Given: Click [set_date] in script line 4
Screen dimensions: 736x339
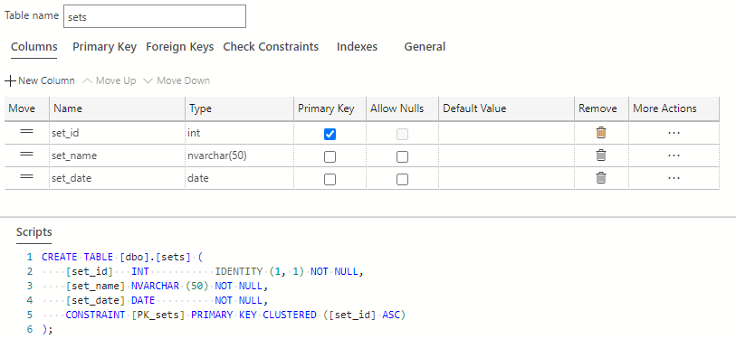Looking at the screenshot, I should (96, 300).
